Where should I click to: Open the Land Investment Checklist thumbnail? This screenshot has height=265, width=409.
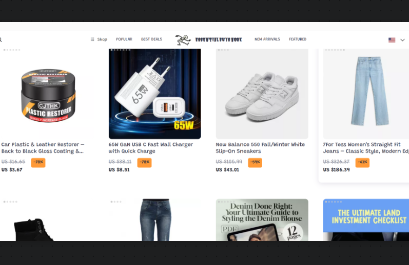click(x=366, y=220)
